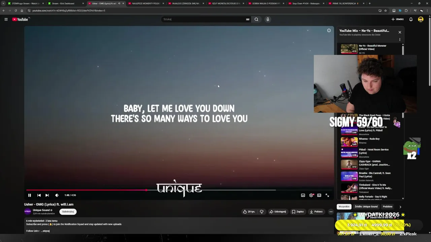Switch to NAJLEPSZE MOMENTY POLSKI tab
Screen dimensions: 431x242
click(146, 3)
